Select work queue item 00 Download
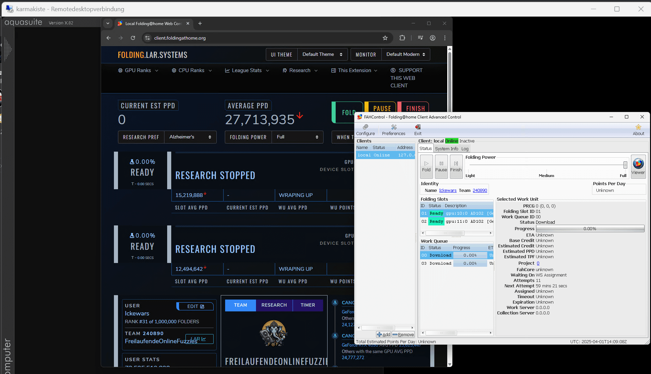This screenshot has width=651, height=374. [x=456, y=255]
